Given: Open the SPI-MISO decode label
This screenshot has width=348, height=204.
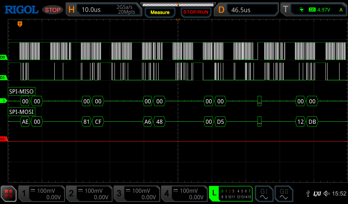Looking at the screenshot, I should [x=21, y=91].
